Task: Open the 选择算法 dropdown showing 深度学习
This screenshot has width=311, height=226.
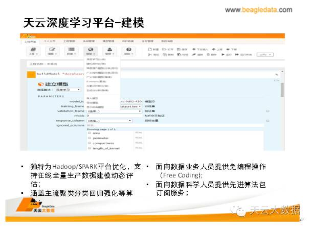Action: click(x=68, y=90)
